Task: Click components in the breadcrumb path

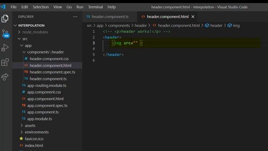Action: 119,26
